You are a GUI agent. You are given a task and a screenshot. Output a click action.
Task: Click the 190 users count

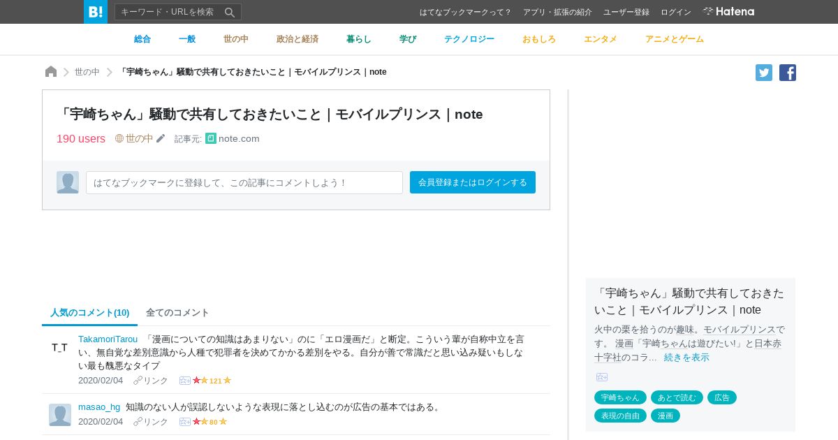coord(81,138)
